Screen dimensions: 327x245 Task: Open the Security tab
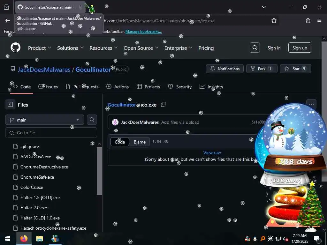tap(180, 87)
